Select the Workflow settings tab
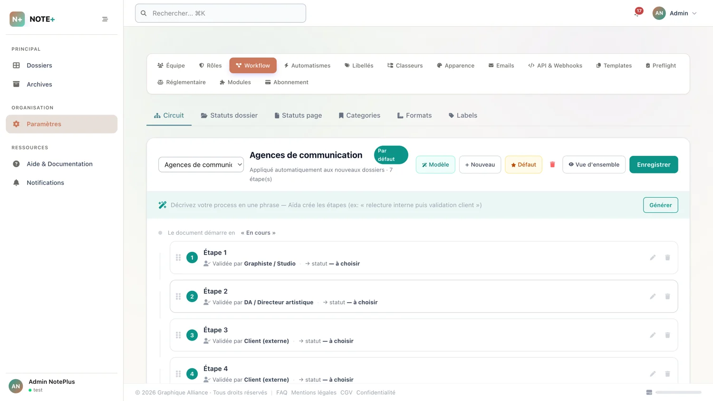This screenshot has width=713, height=401. (253, 66)
